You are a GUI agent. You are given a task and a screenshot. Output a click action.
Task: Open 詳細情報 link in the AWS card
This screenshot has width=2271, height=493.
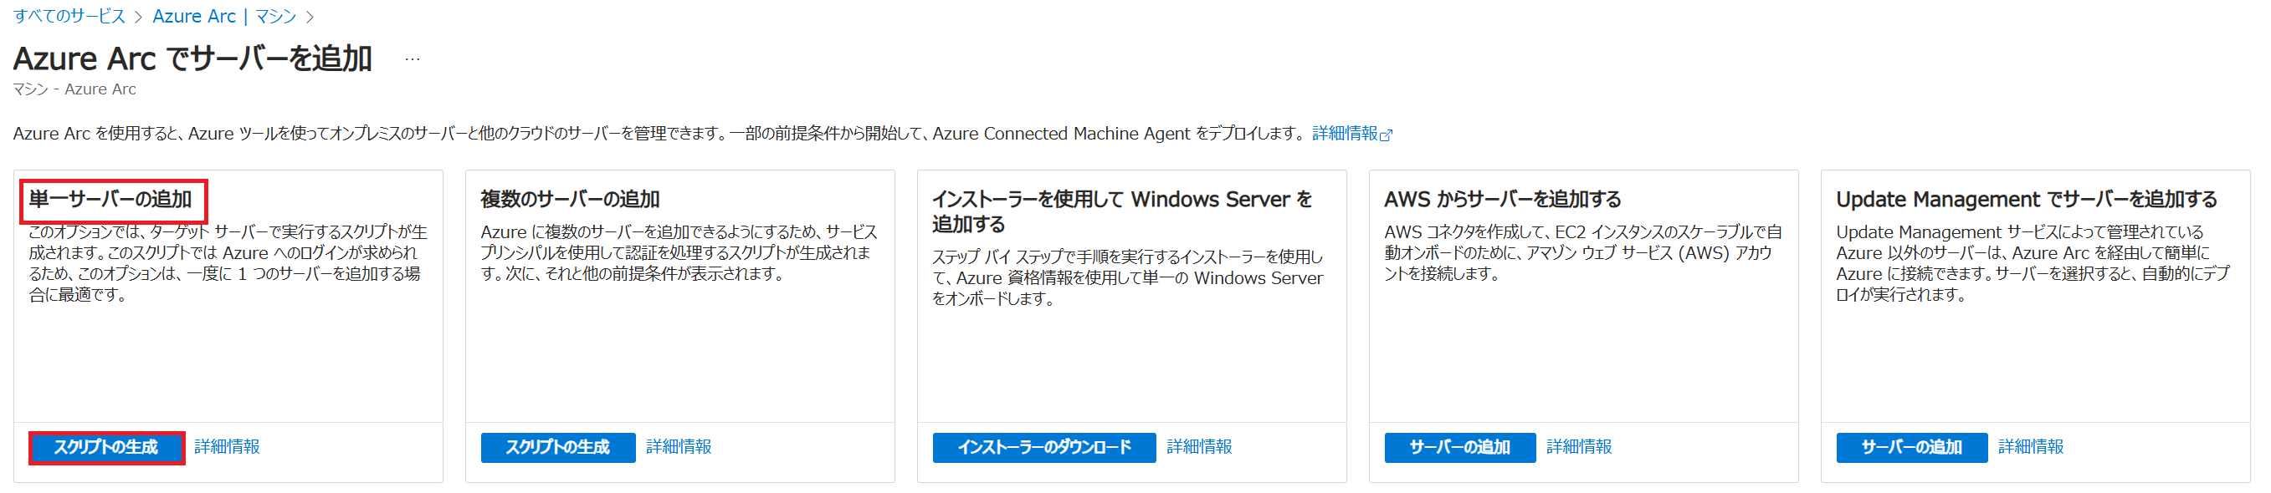(1579, 447)
